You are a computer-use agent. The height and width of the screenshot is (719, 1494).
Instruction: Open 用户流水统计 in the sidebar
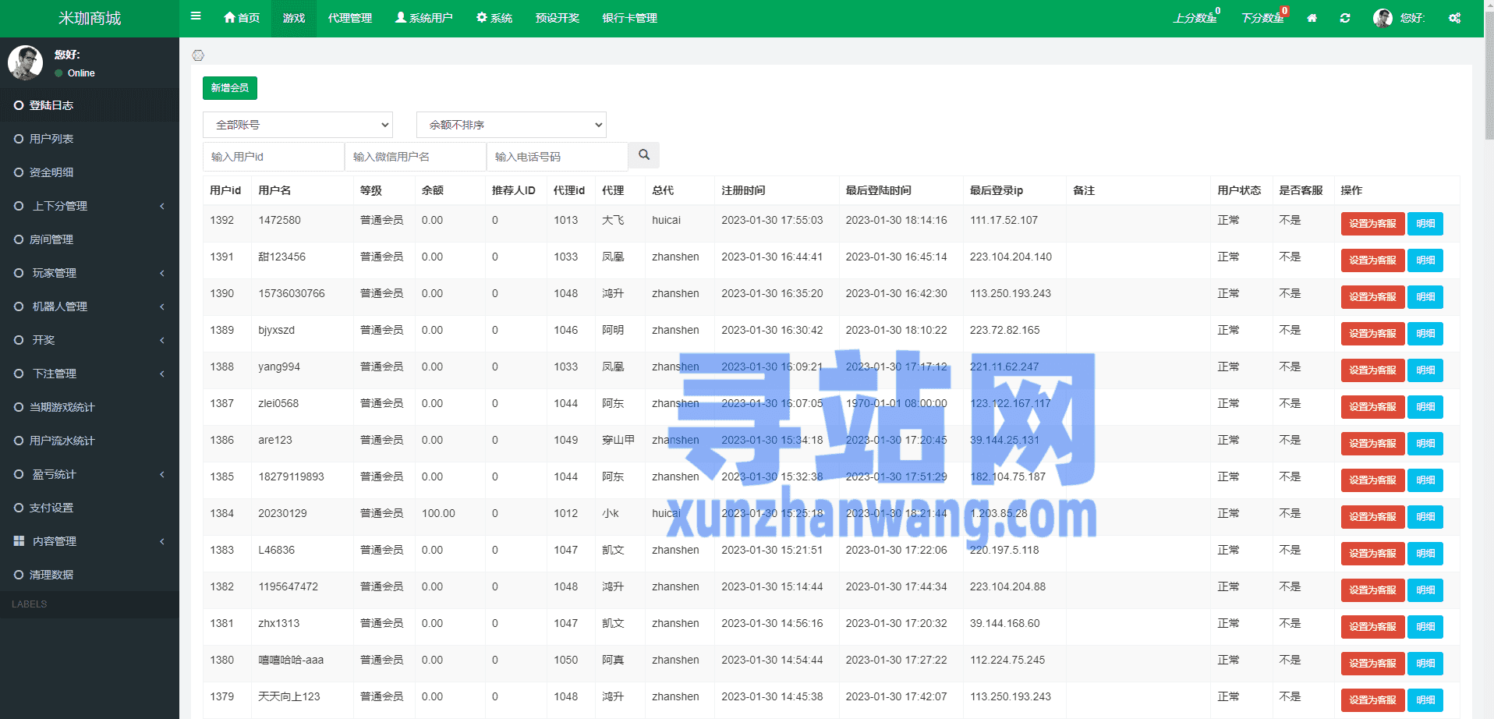90,441
